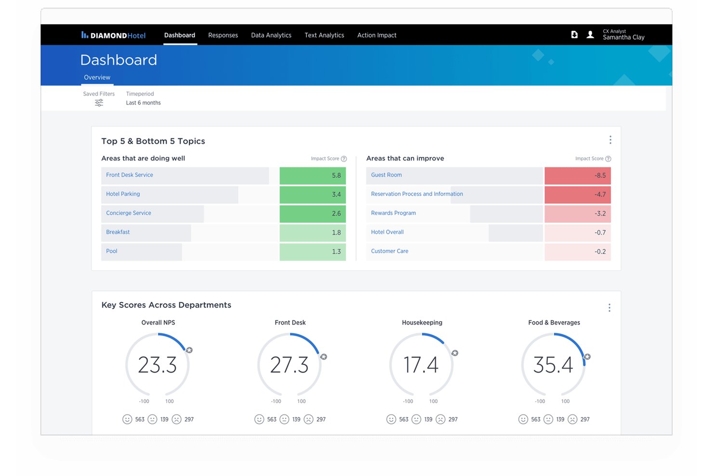Screen dimensions: 713x476
Task: Open the Last 6 months timeperiod selector
Action: pyautogui.click(x=143, y=103)
